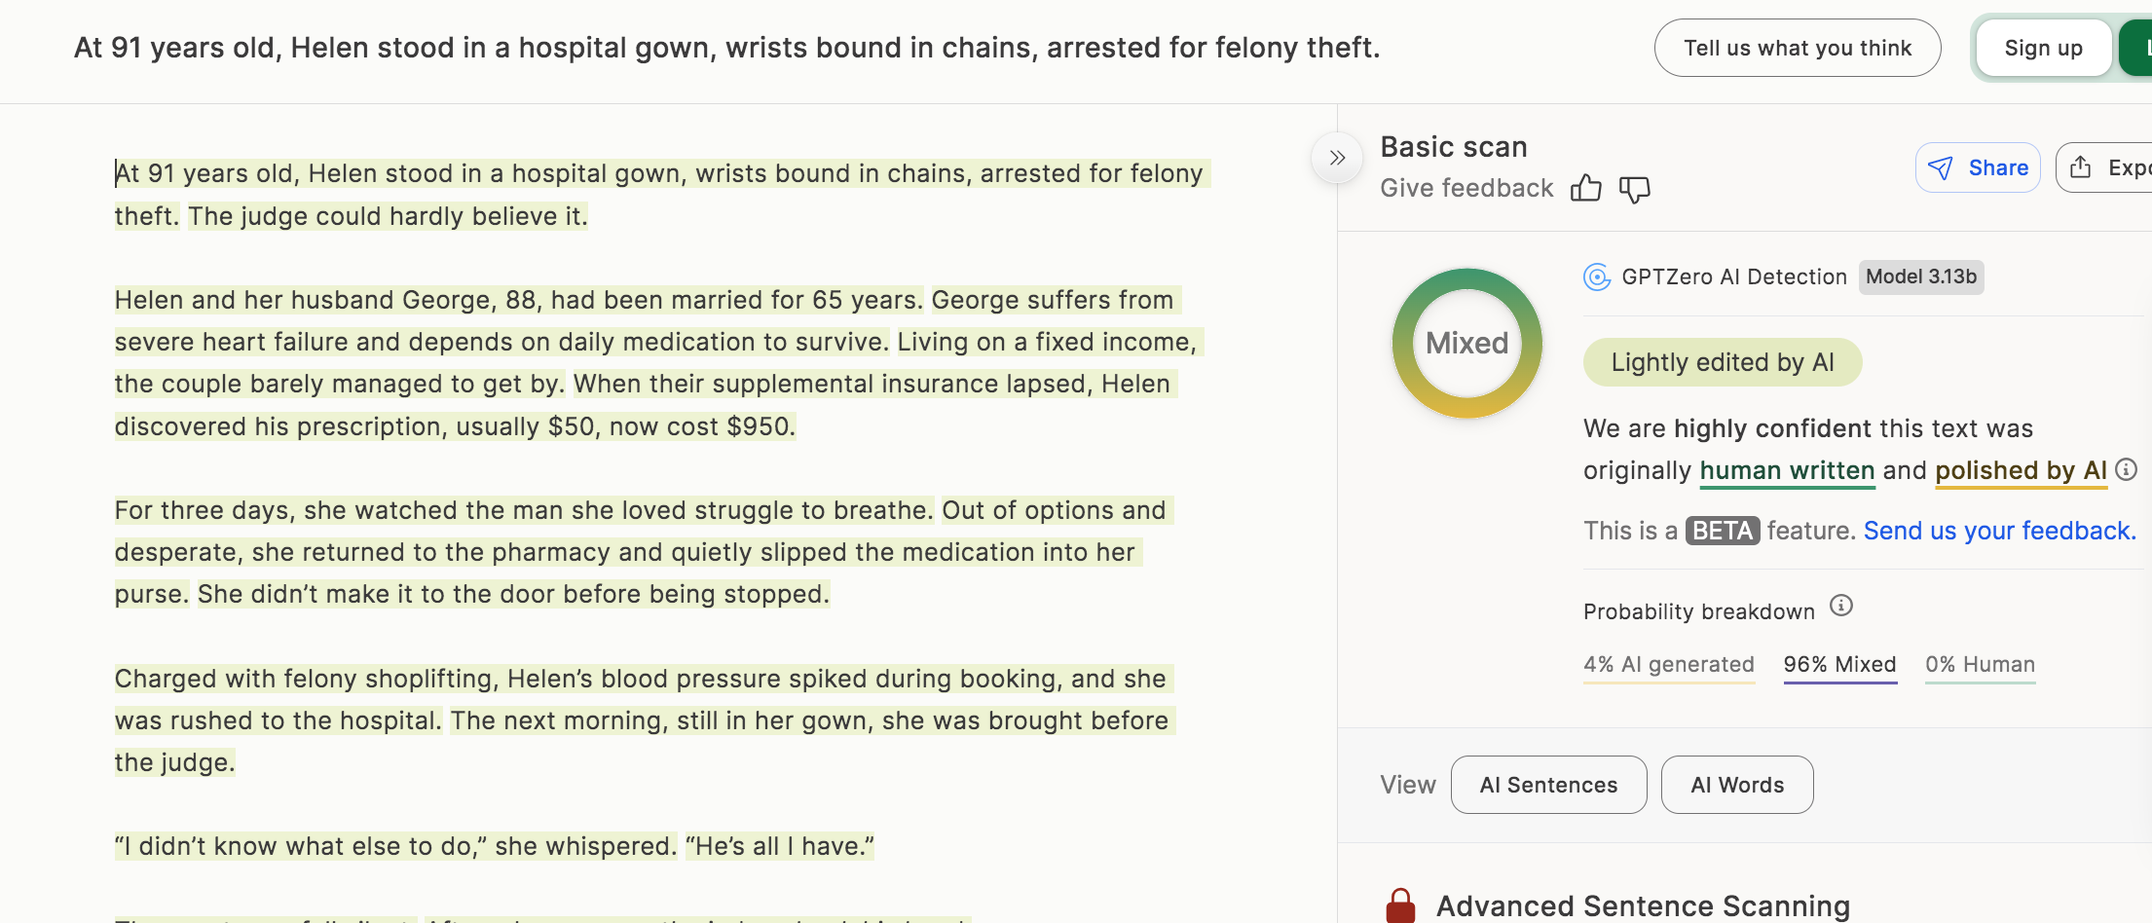Click the Tell us what you think button
Screen dimensions: 2152x923
coord(1797,48)
